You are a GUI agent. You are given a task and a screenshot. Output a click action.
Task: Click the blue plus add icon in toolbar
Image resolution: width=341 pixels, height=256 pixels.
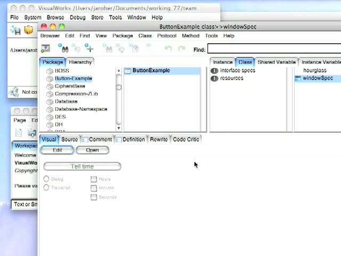89,48
